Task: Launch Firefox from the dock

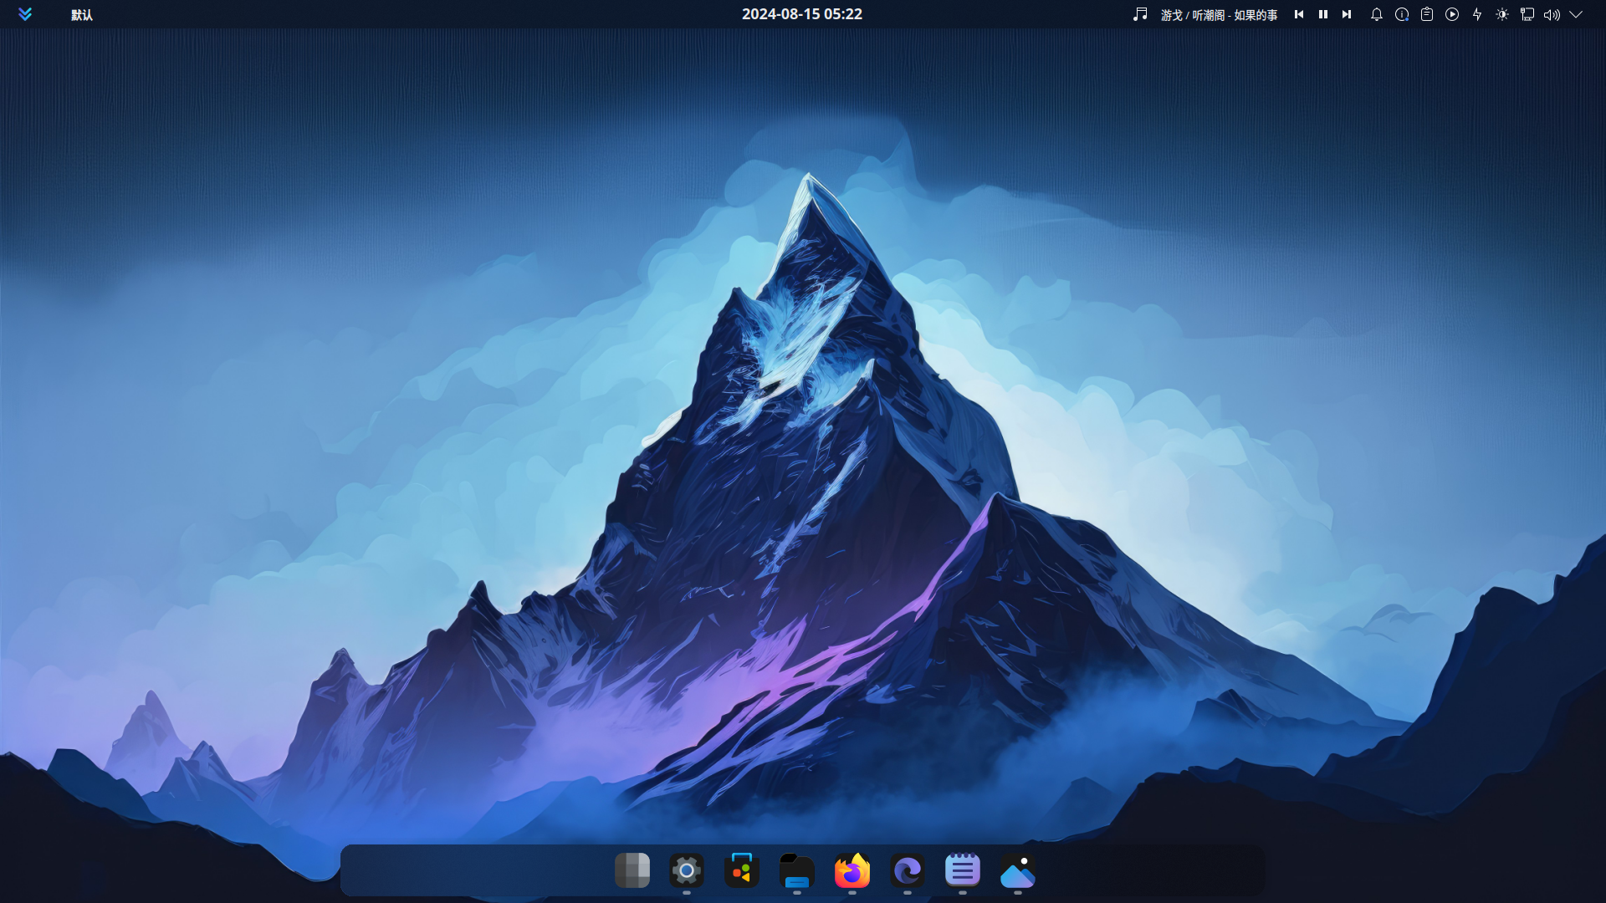Action: [x=852, y=870]
